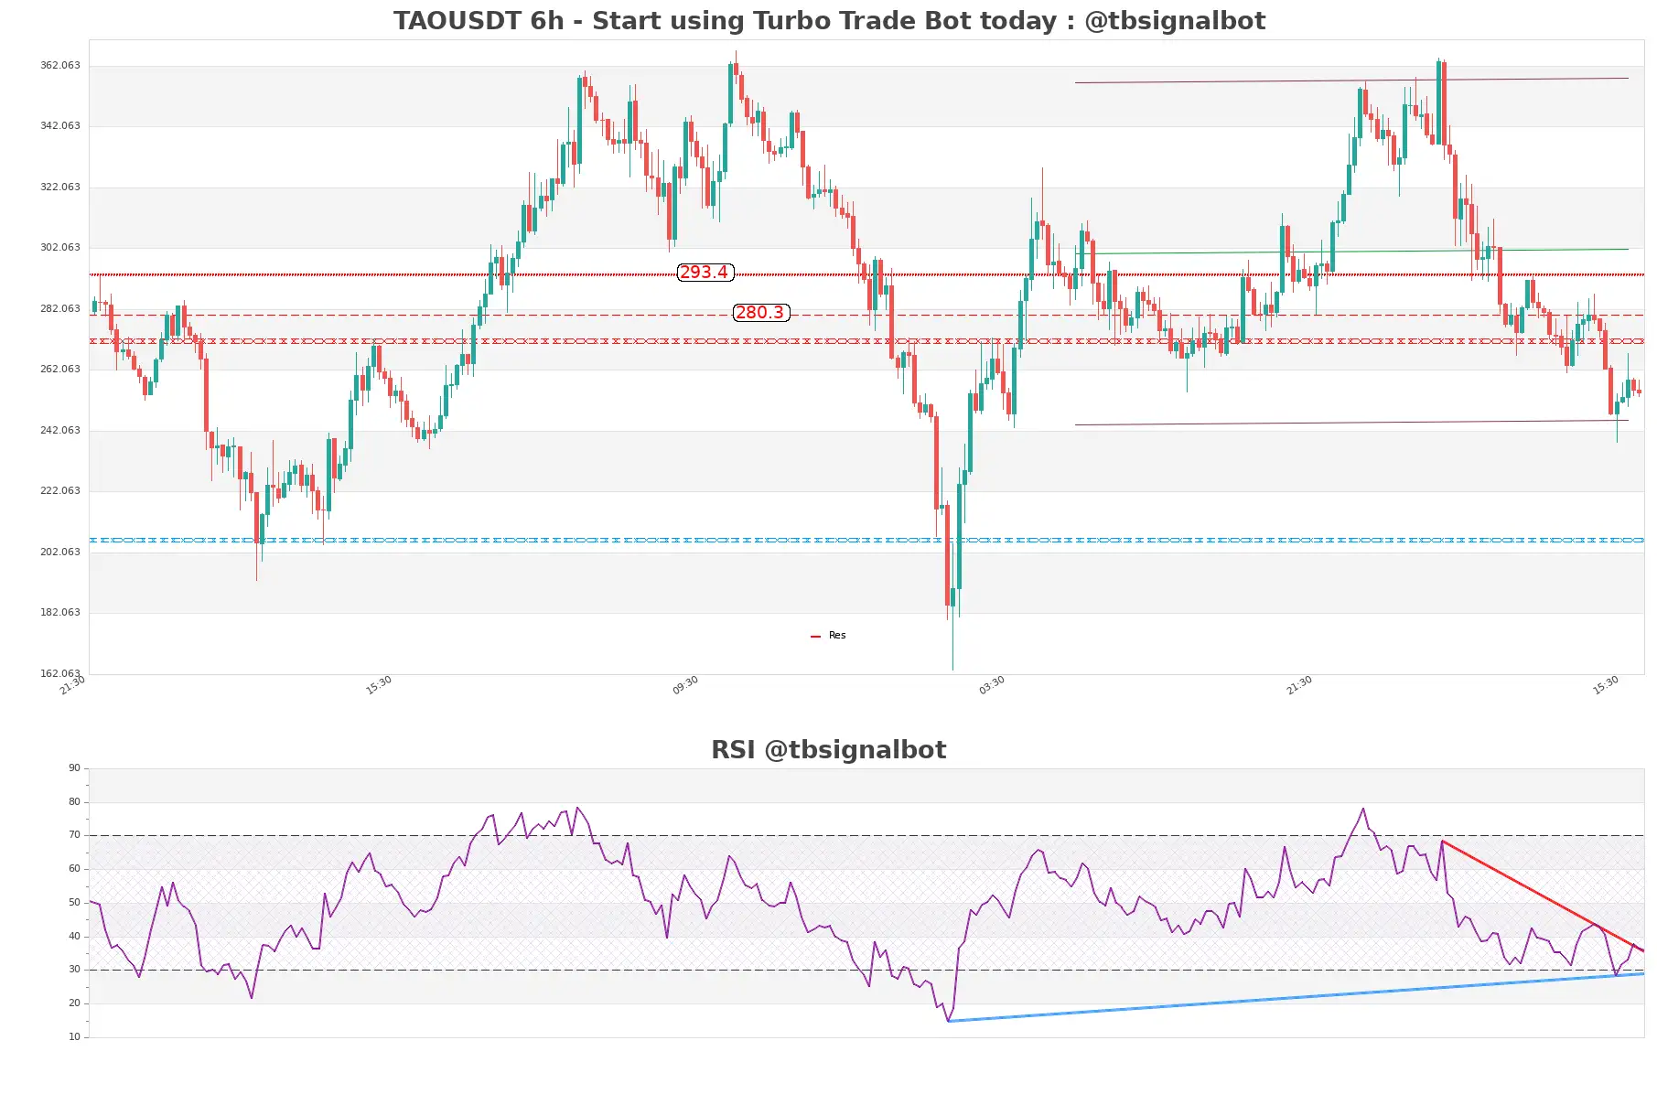This screenshot has height=1105, width=1657.
Task: Click the blue dashed support line near 206
Action: tap(866, 540)
